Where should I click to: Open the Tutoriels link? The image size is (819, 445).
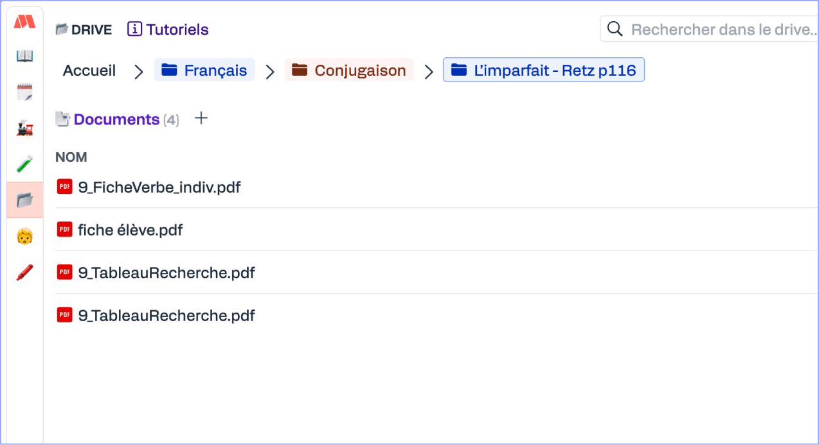click(168, 30)
